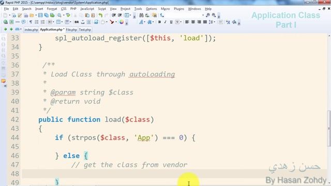This screenshot has height=186, width=331.
Task: Align text center
Action: pos(193,22)
